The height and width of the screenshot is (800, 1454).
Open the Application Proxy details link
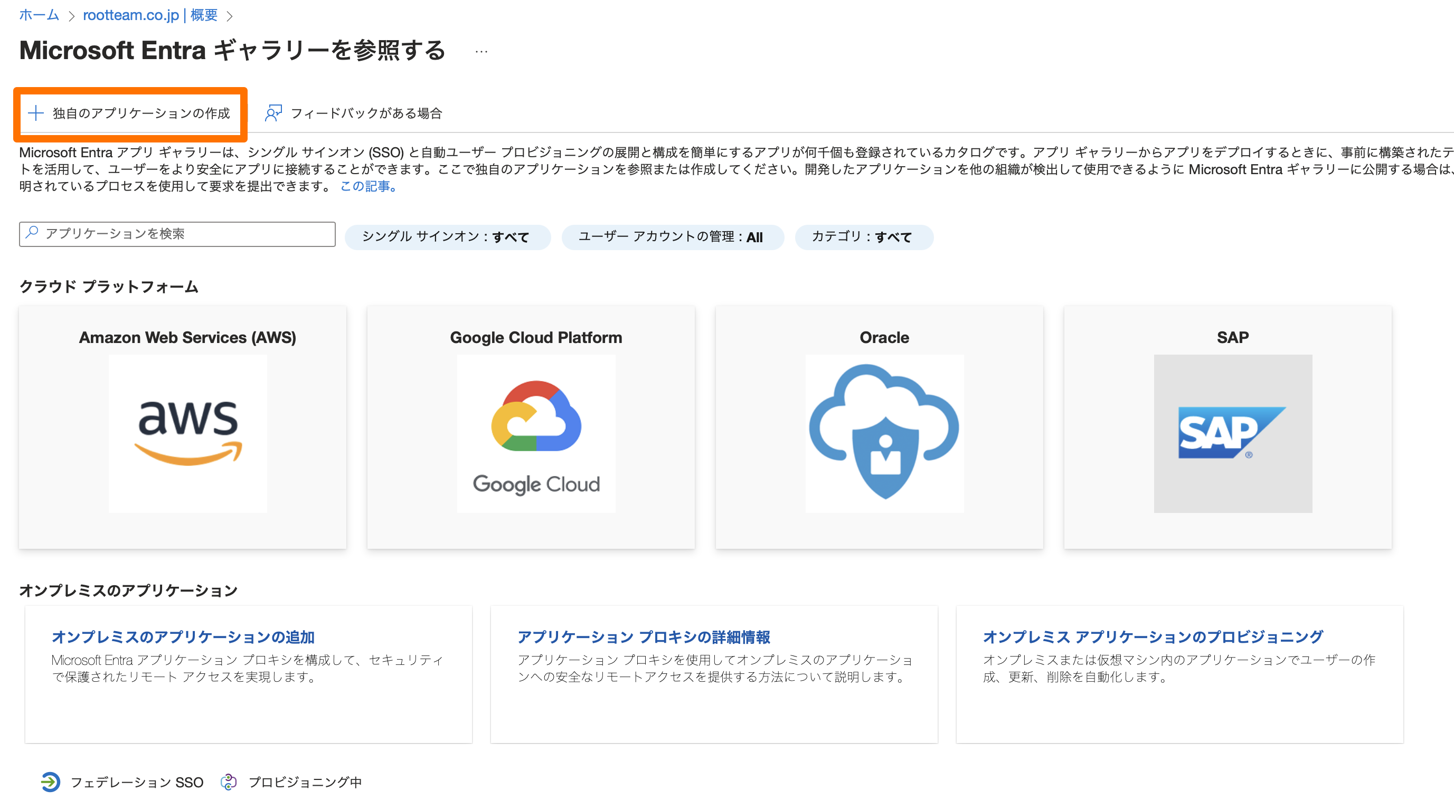(644, 636)
